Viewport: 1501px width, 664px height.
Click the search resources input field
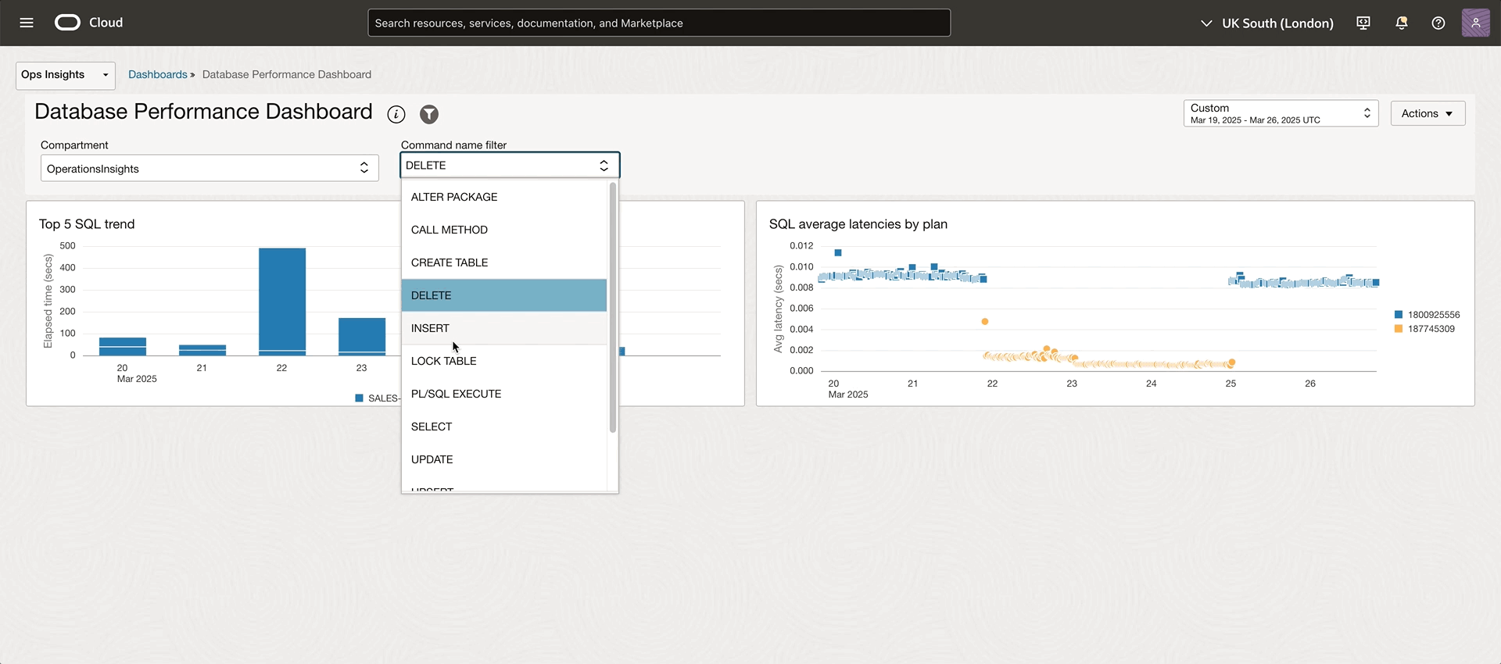click(658, 23)
